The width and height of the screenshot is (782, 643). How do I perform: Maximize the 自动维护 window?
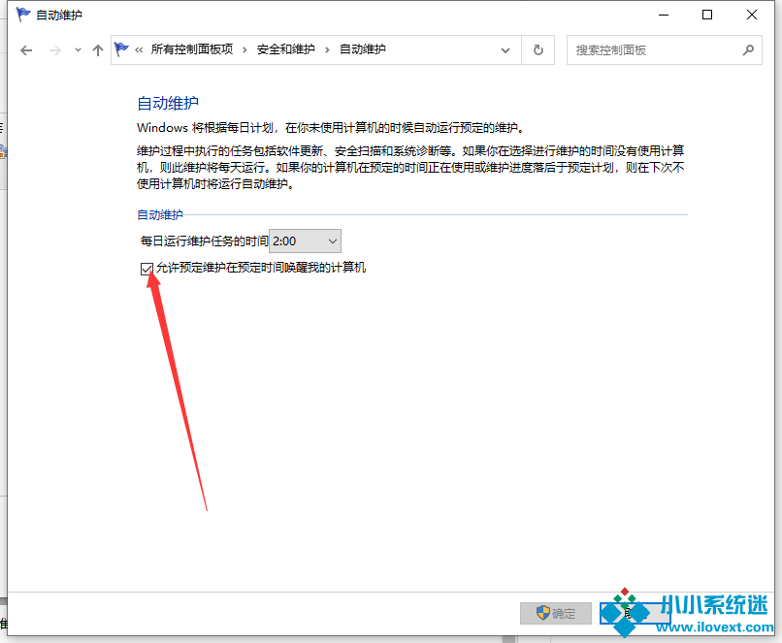(707, 15)
